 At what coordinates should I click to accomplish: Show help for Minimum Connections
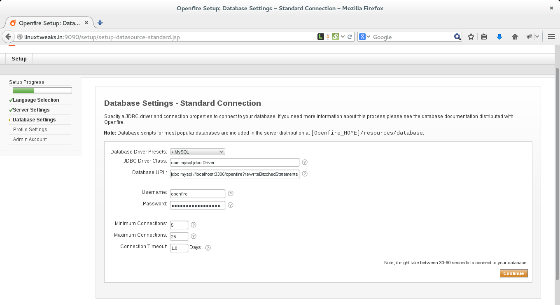click(194, 225)
